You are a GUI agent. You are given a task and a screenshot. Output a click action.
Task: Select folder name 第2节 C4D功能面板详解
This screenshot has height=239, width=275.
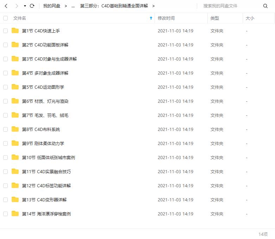click(x=45, y=45)
